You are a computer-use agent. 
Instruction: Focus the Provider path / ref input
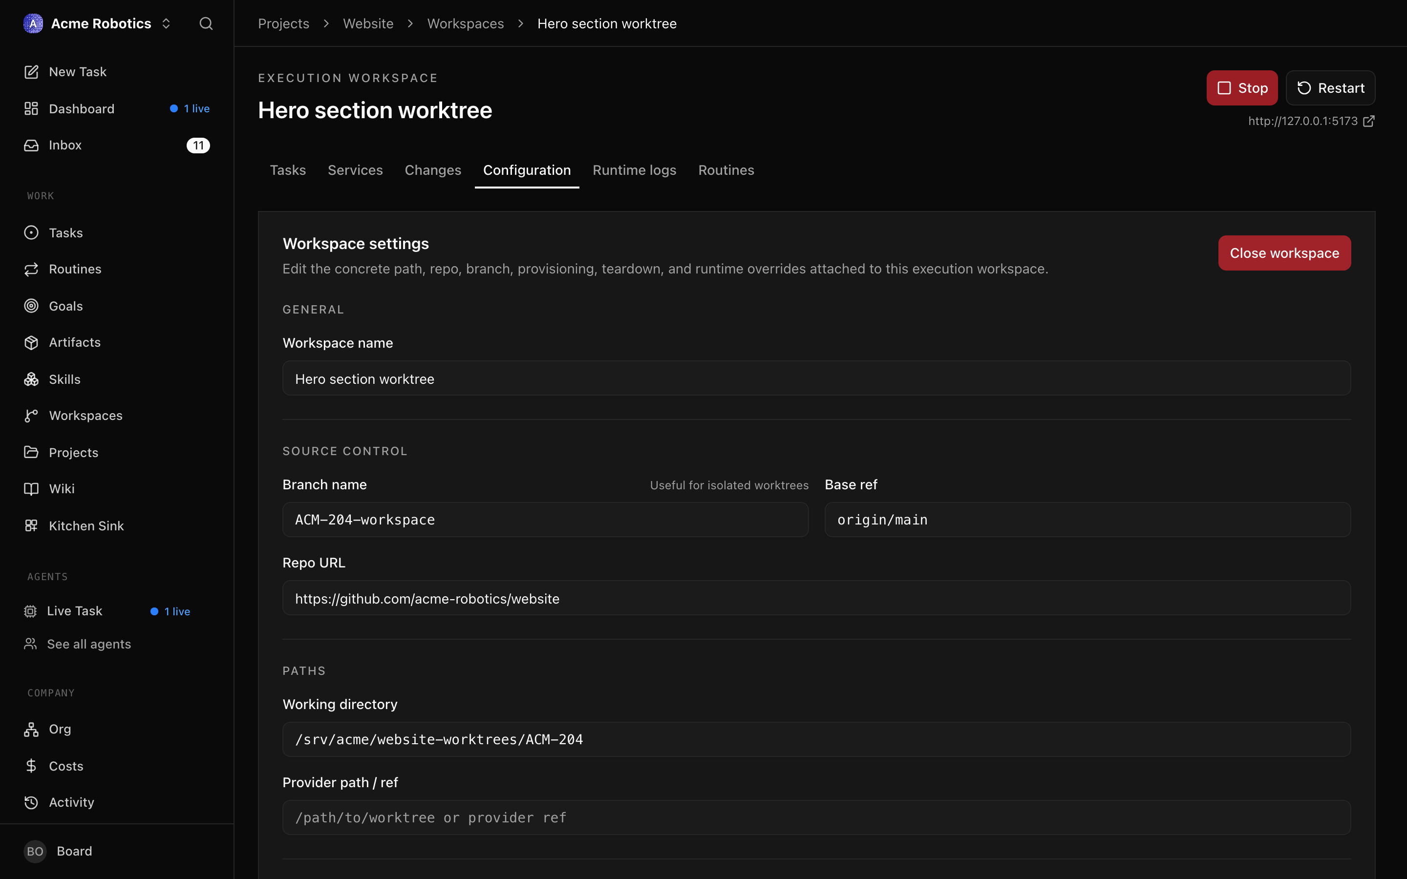point(816,818)
